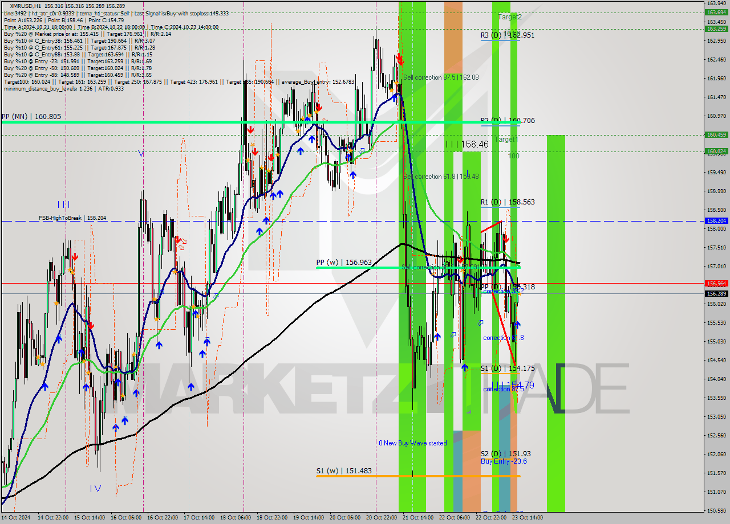This screenshot has height=524, width=730.
Task: Select the green 160.024 price tag
Action: click(x=716, y=152)
